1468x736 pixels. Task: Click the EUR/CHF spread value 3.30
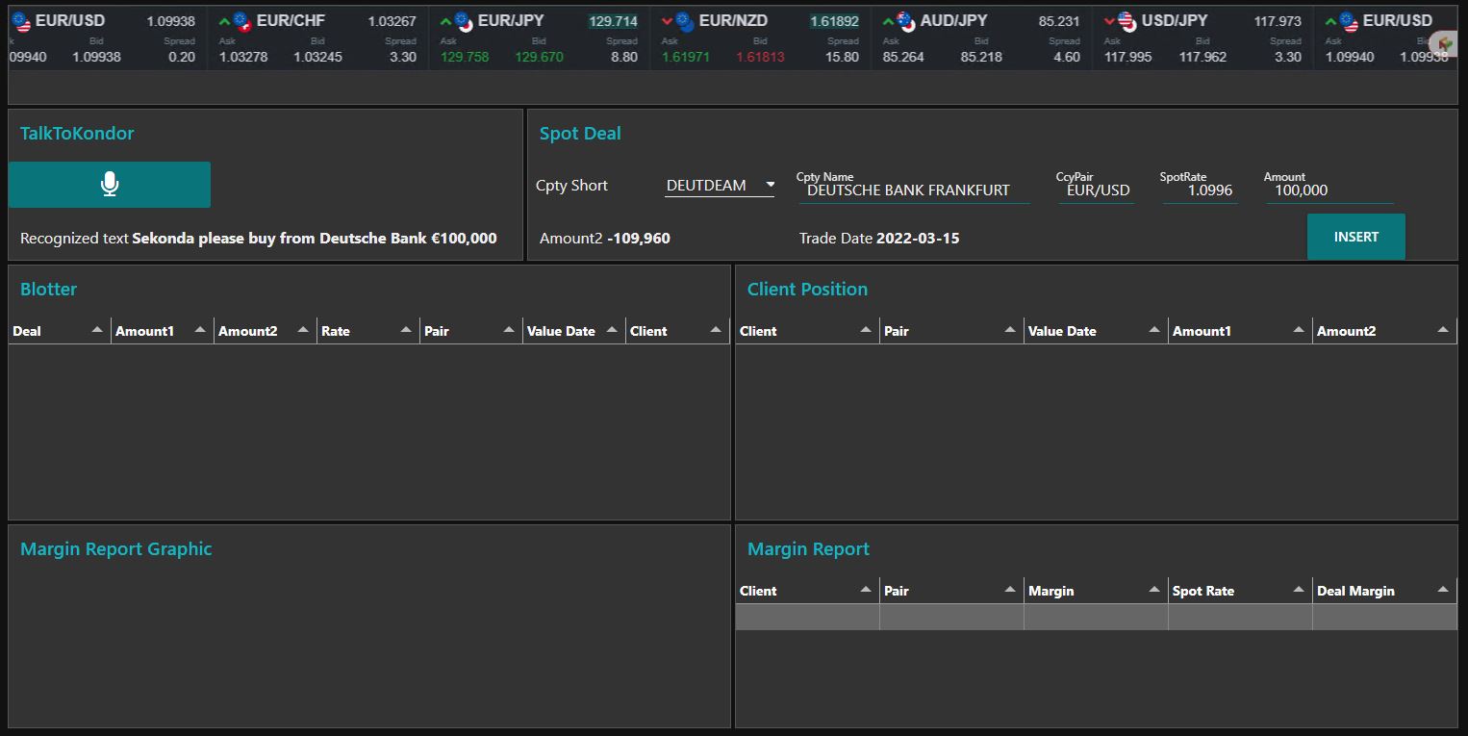click(403, 57)
